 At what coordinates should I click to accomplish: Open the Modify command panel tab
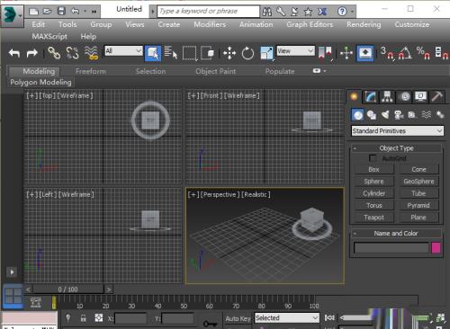pyautogui.click(x=371, y=96)
